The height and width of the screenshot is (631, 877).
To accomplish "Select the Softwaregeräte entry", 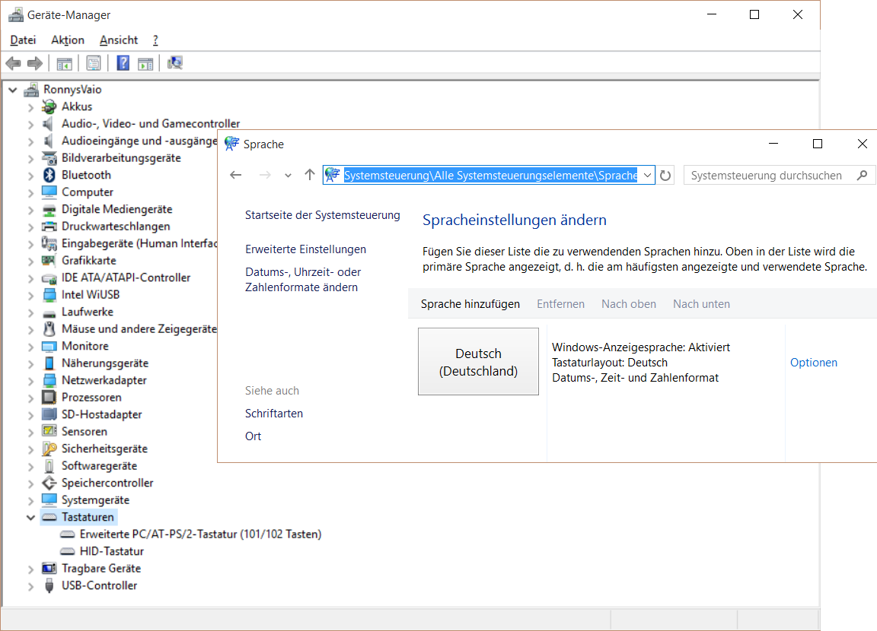I will pos(99,466).
